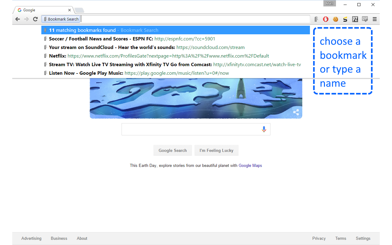Screen dimensions: 392x245
Task: Start voice search with the microphone
Action: 264,129
